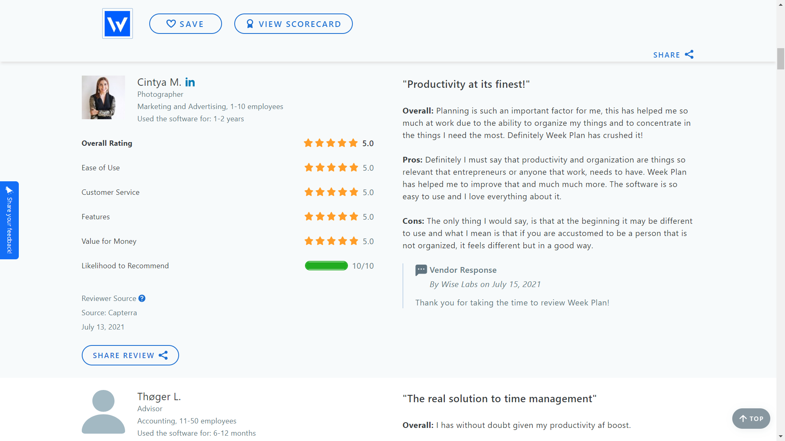Image resolution: width=785 pixels, height=441 pixels.
Task: Open the Share your feedback side tab
Action: click(x=9, y=220)
